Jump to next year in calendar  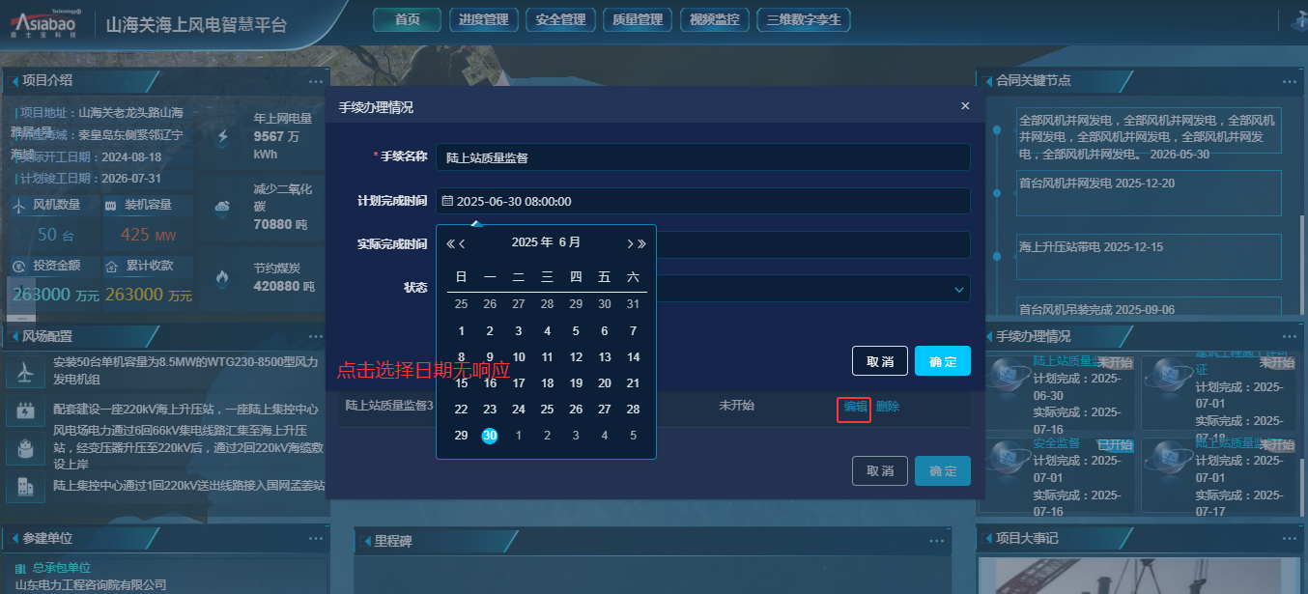pos(641,243)
